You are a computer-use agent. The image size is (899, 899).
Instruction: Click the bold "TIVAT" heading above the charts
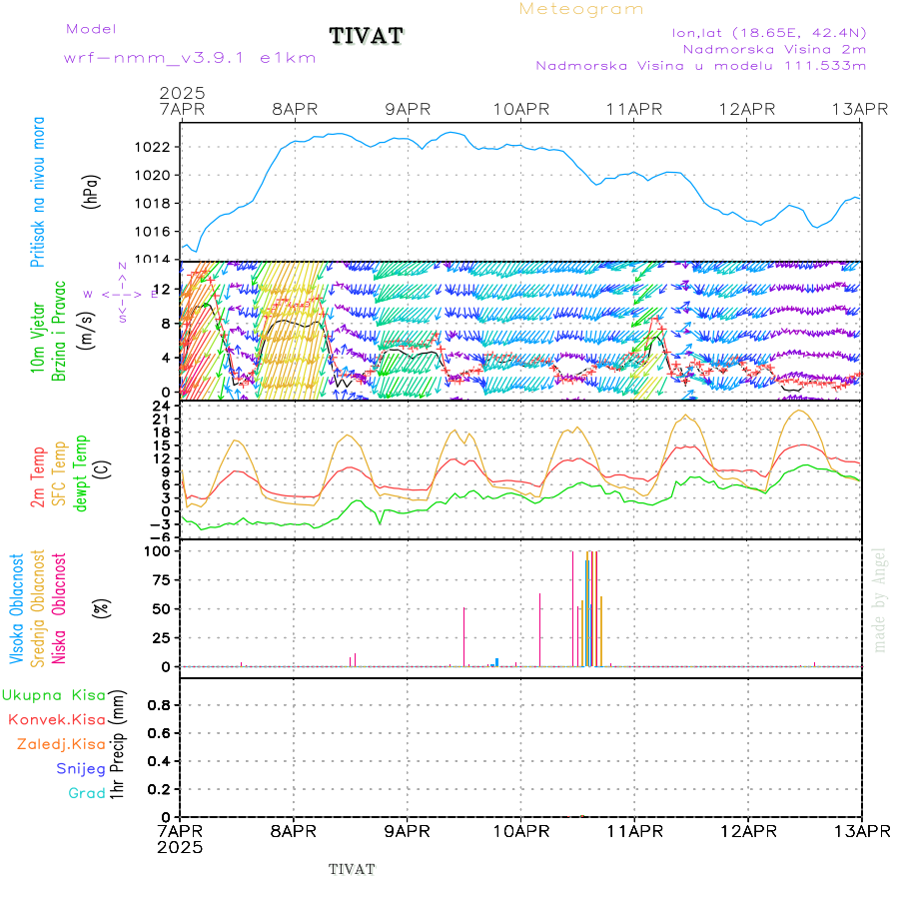pyautogui.click(x=366, y=36)
